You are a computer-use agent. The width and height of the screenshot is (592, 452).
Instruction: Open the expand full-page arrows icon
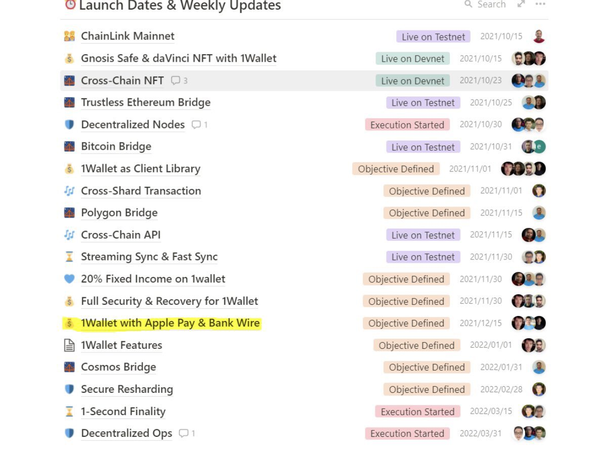tap(521, 5)
